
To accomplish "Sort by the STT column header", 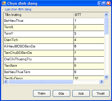I will click(x=89, y=15).
